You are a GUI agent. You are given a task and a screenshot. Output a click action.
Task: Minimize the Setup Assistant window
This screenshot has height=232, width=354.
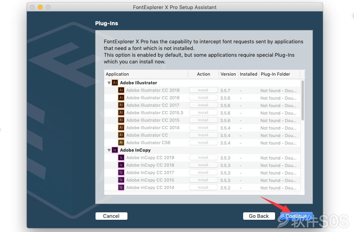(x=40, y=7)
